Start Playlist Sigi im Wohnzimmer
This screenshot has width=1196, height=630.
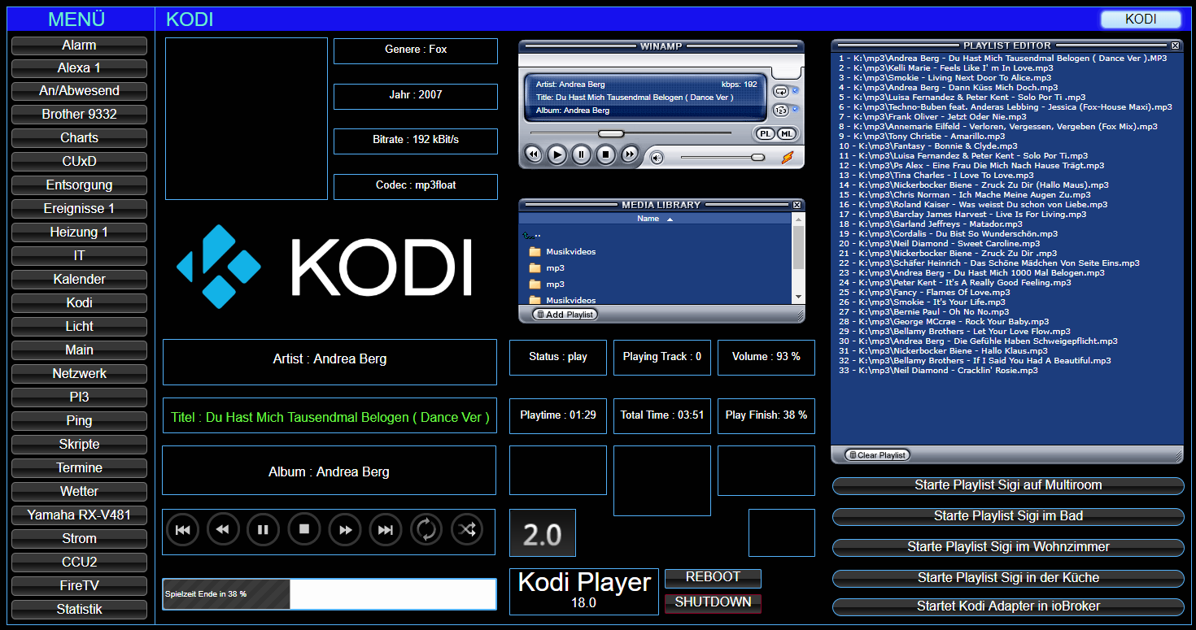click(x=1008, y=547)
